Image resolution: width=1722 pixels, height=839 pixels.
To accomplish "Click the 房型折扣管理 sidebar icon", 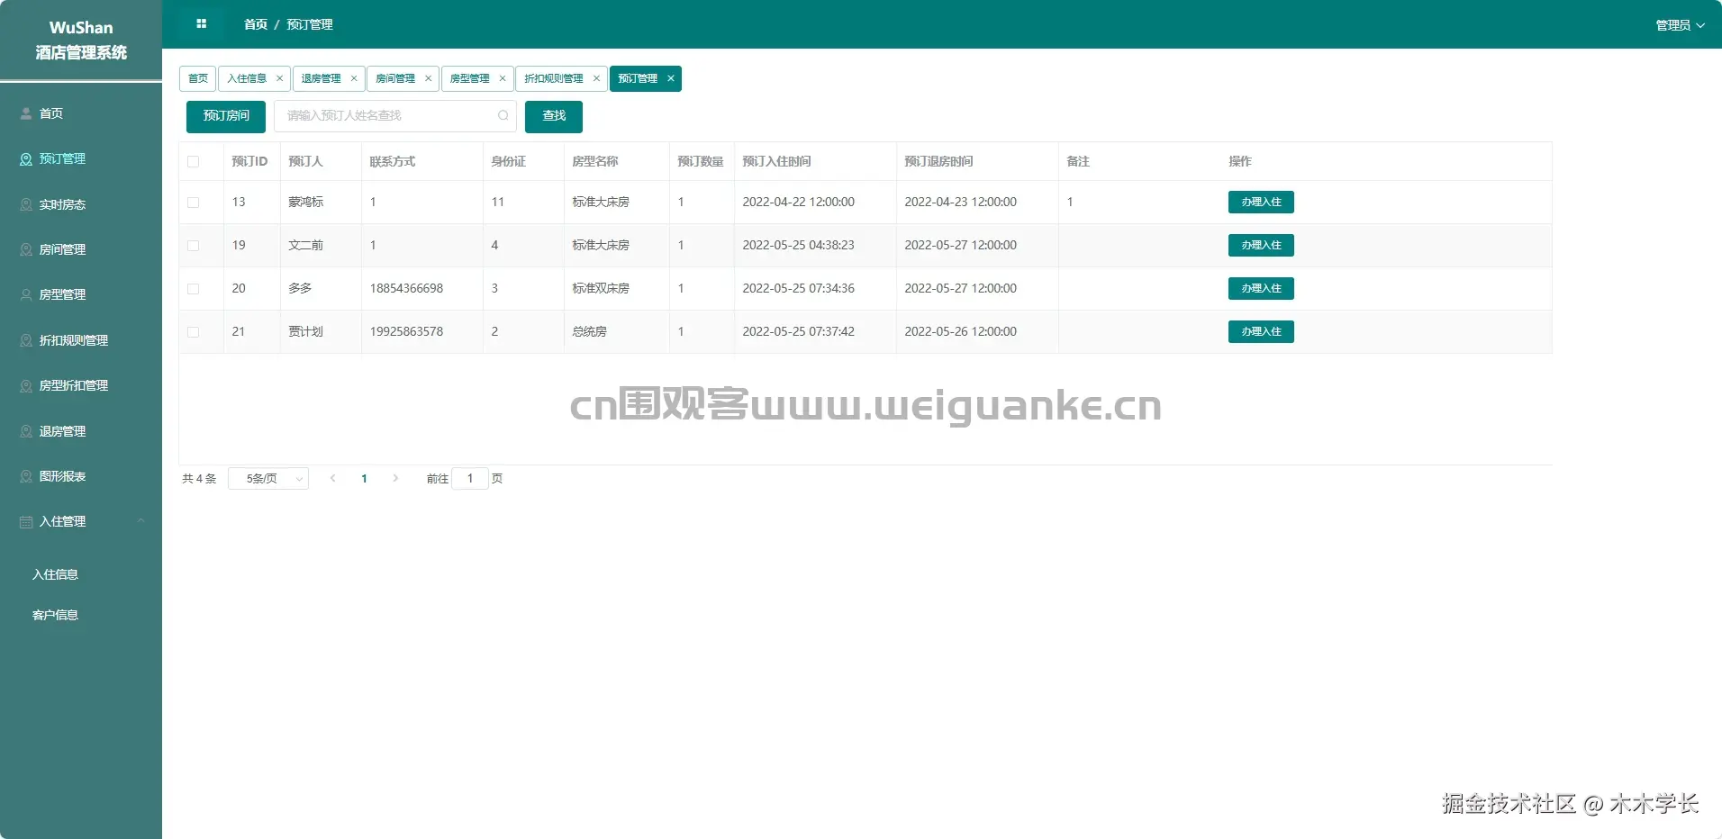I will [26, 385].
